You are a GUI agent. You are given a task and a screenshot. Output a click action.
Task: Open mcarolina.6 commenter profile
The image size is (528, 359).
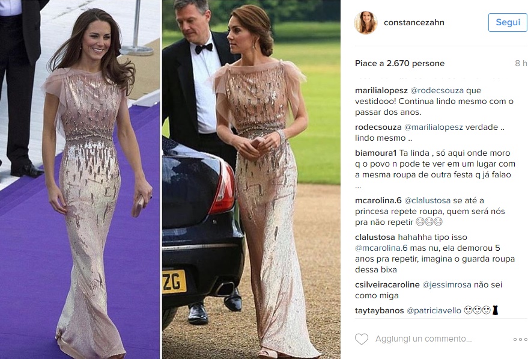pos(378,201)
